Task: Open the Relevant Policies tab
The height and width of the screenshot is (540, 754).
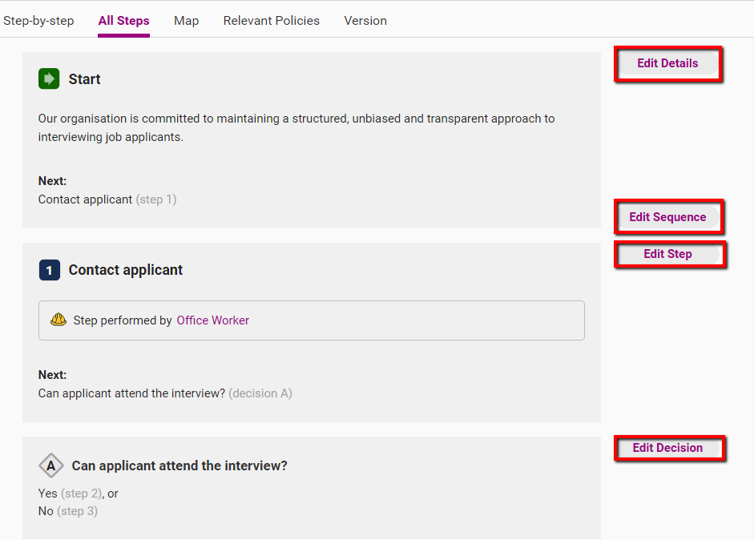Action: coord(271,21)
